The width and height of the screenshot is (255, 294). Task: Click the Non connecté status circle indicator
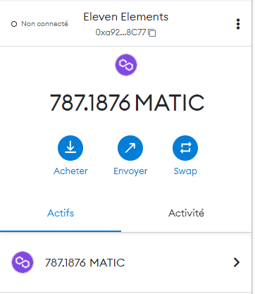pos(14,24)
